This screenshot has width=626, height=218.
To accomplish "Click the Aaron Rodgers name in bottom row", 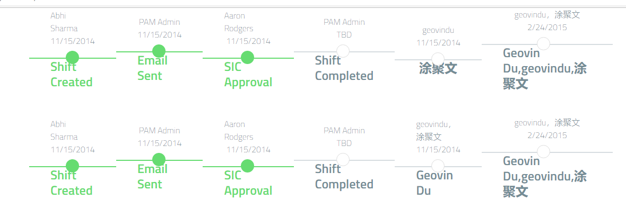I will [x=239, y=131].
